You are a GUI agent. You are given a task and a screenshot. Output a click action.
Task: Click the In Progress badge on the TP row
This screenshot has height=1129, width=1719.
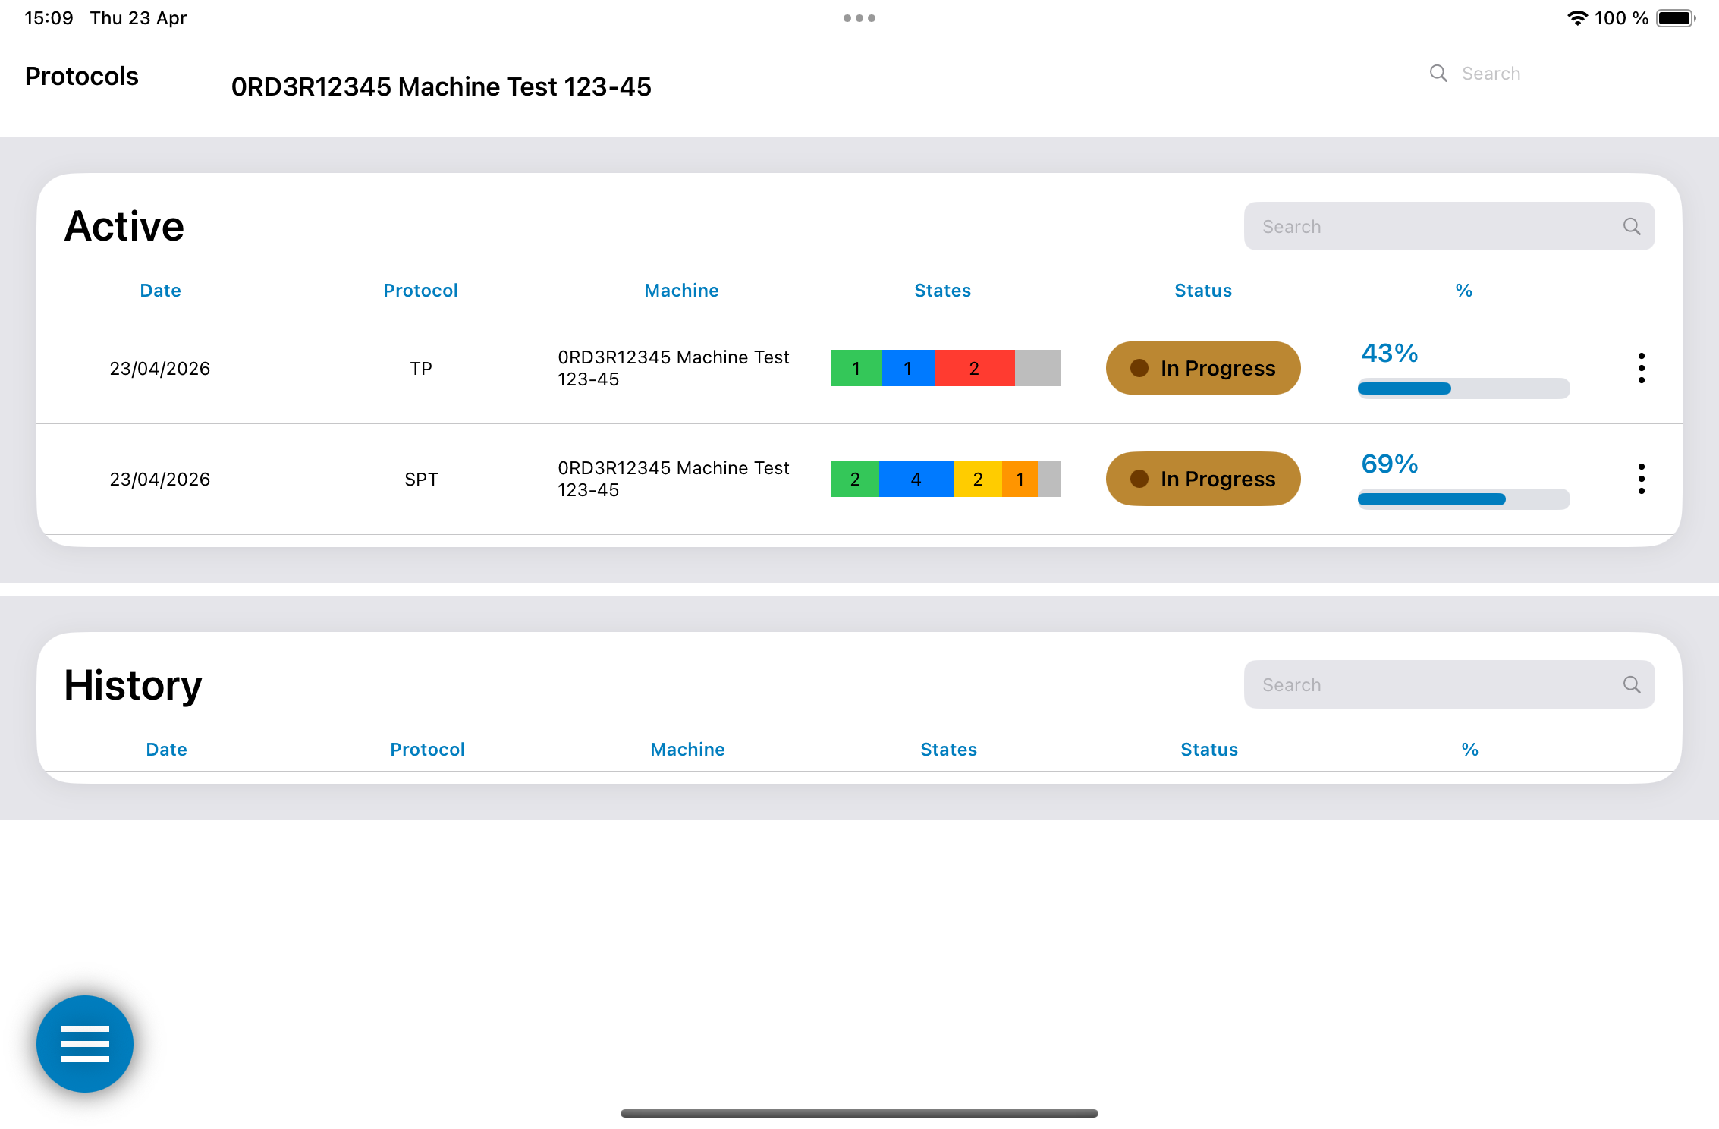pyautogui.click(x=1202, y=368)
